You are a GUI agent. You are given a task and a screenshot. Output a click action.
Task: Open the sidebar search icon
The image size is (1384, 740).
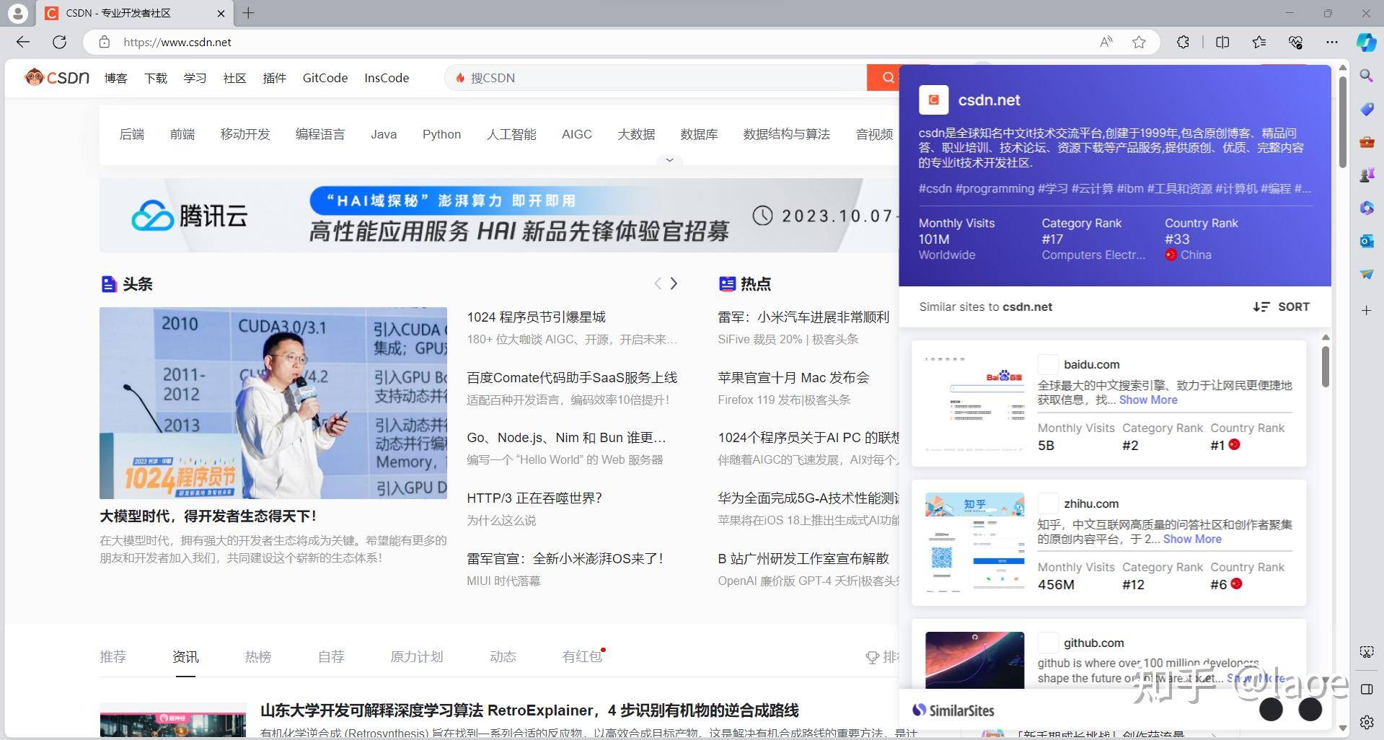pyautogui.click(x=1367, y=75)
